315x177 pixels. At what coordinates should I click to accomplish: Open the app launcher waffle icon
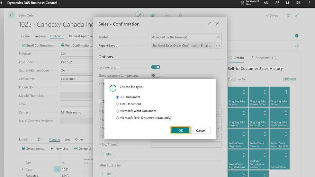pos(1,3)
